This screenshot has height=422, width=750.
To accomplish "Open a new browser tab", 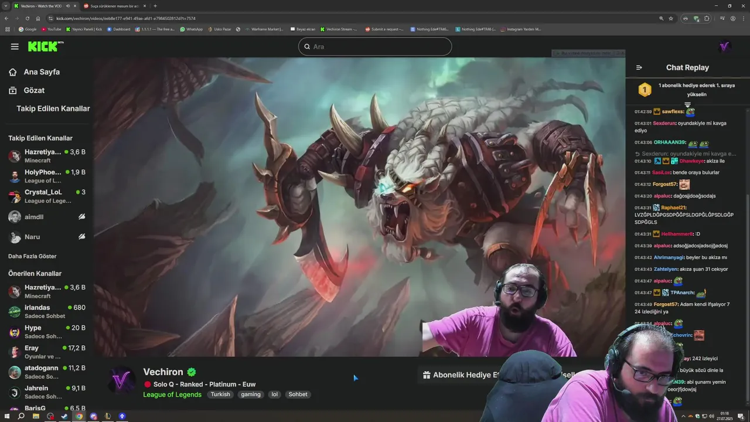I will 155,6.
